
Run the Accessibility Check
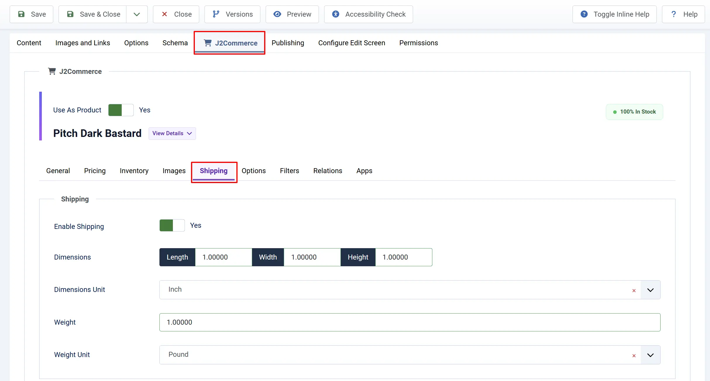(x=369, y=14)
